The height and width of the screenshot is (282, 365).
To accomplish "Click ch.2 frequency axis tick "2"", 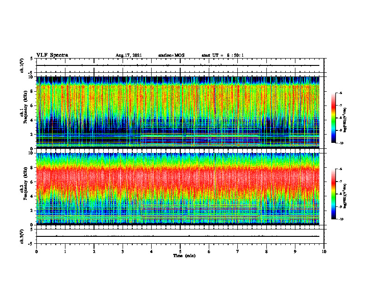I will 32,211.
